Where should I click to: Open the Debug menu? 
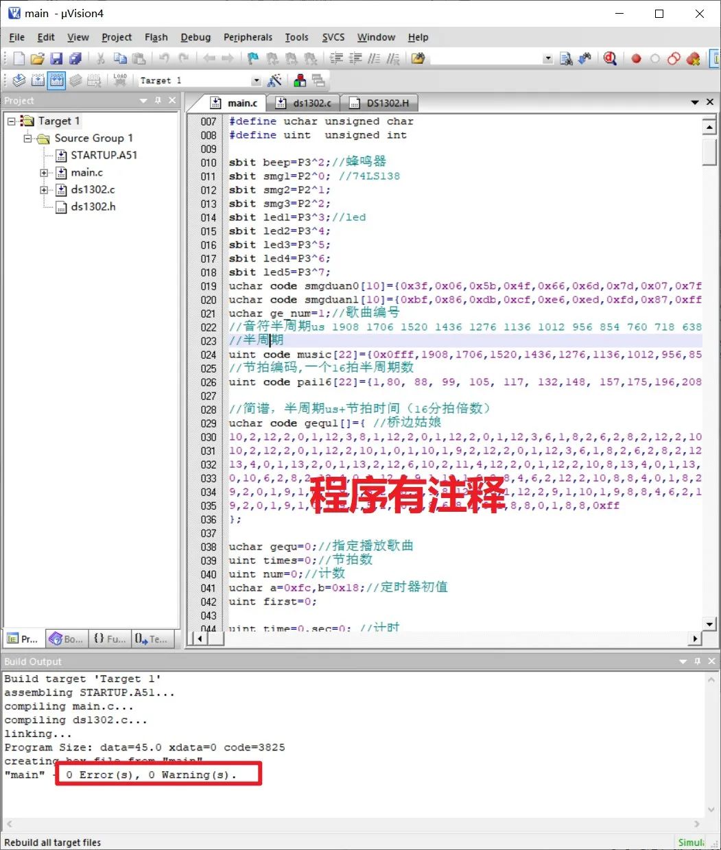[196, 37]
